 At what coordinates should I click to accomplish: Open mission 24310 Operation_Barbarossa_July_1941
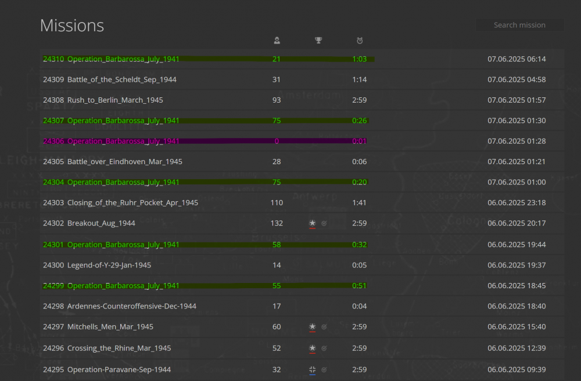coord(123,59)
